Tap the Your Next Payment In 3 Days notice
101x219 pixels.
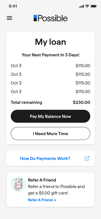(51, 55)
